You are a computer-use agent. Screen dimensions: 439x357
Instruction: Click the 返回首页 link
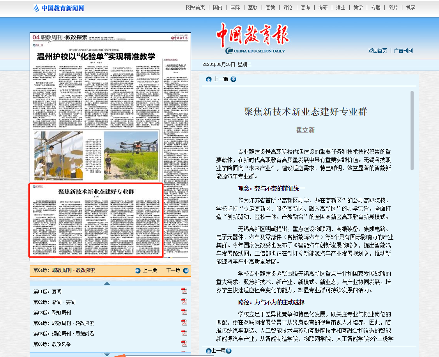pyautogui.click(x=377, y=51)
